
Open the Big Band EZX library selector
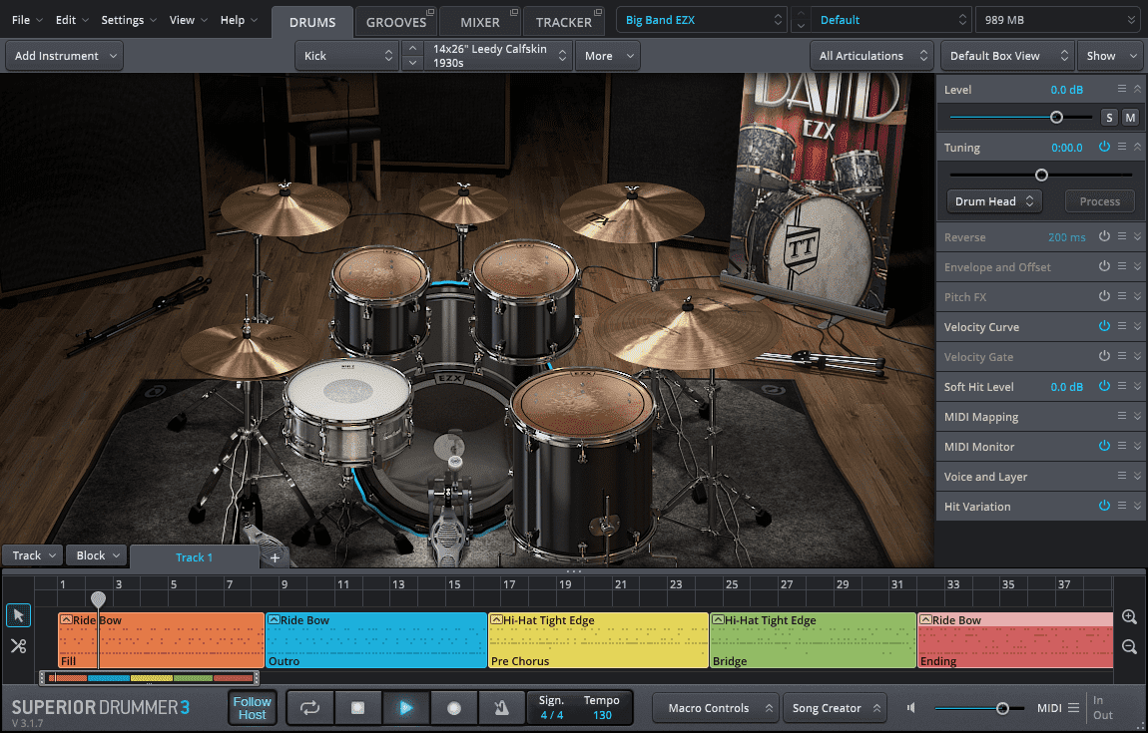[702, 20]
